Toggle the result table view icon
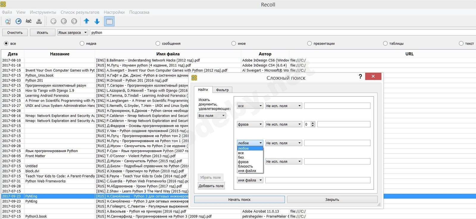 tap(109, 21)
